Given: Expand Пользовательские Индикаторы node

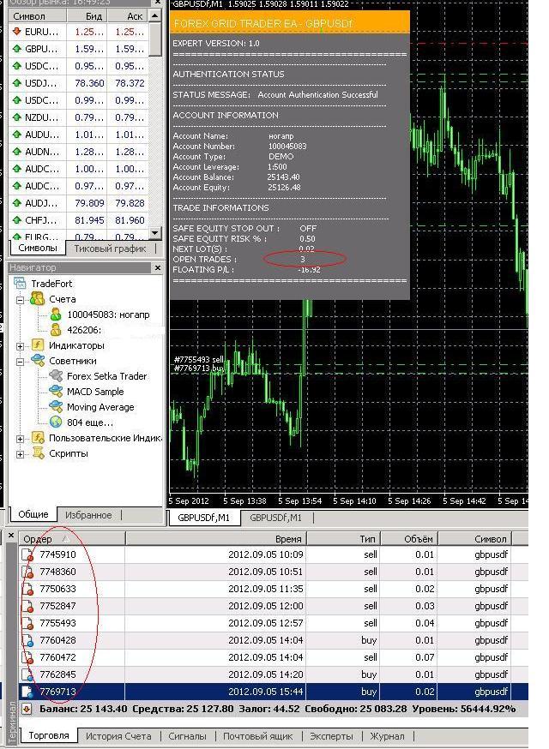Looking at the screenshot, I should [x=20, y=439].
